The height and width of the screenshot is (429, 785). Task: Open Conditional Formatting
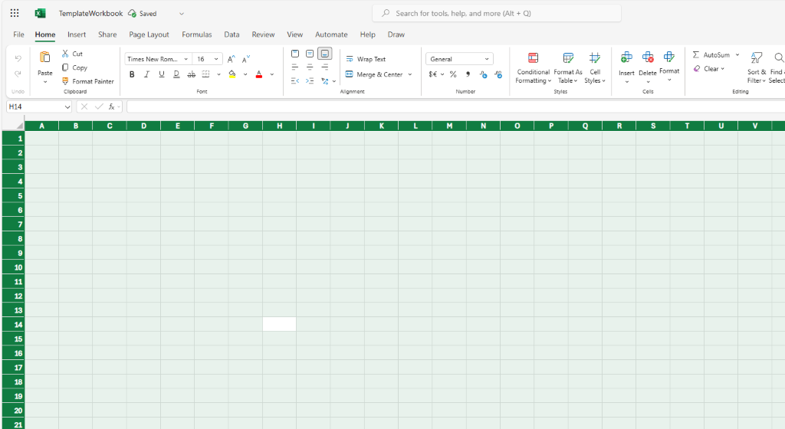click(534, 68)
